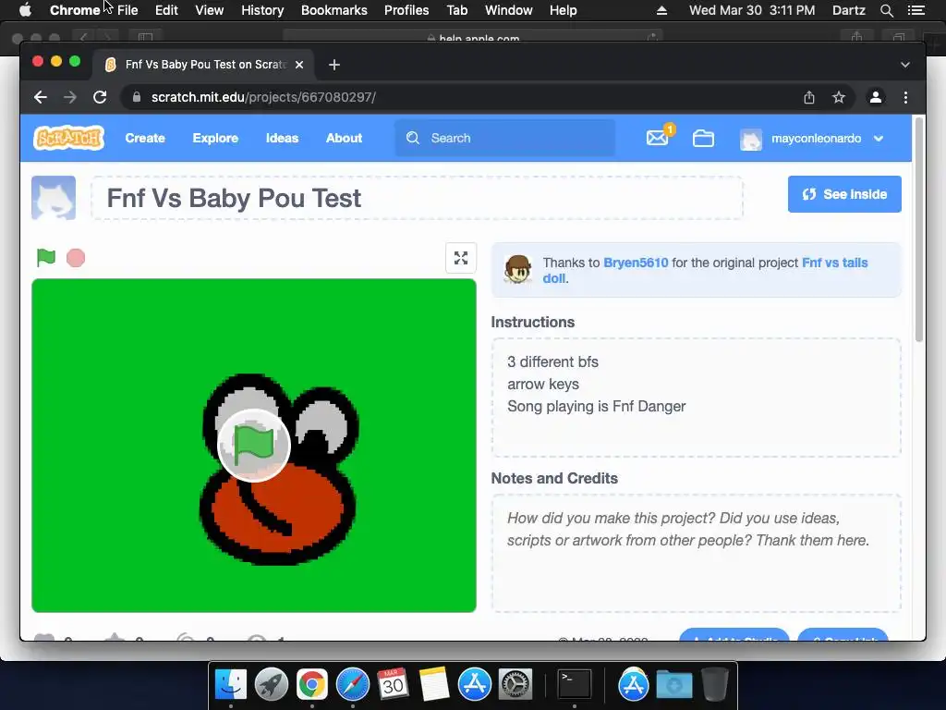Open the Window menu

click(x=509, y=10)
